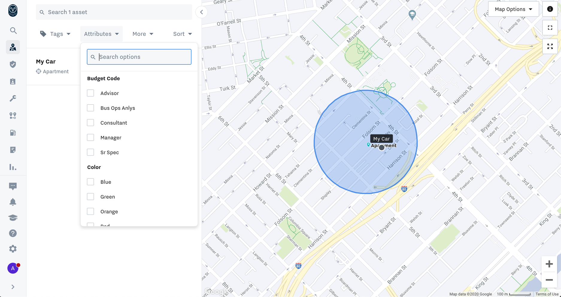Click the safety shield sidebar icon

click(13, 64)
